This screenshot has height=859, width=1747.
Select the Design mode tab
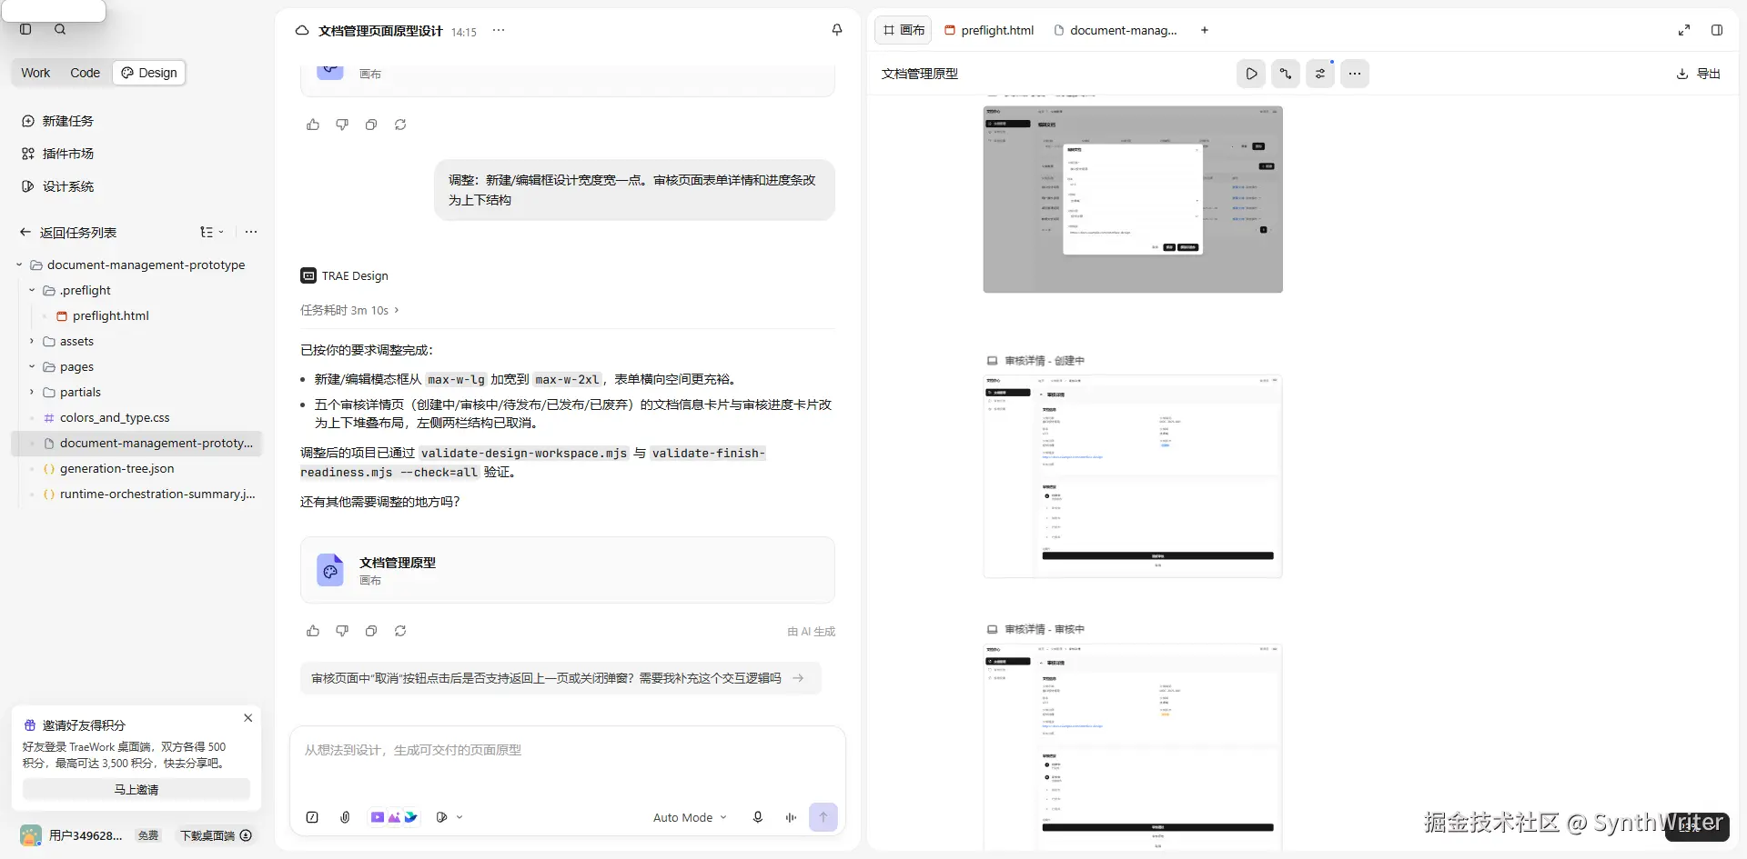(149, 73)
